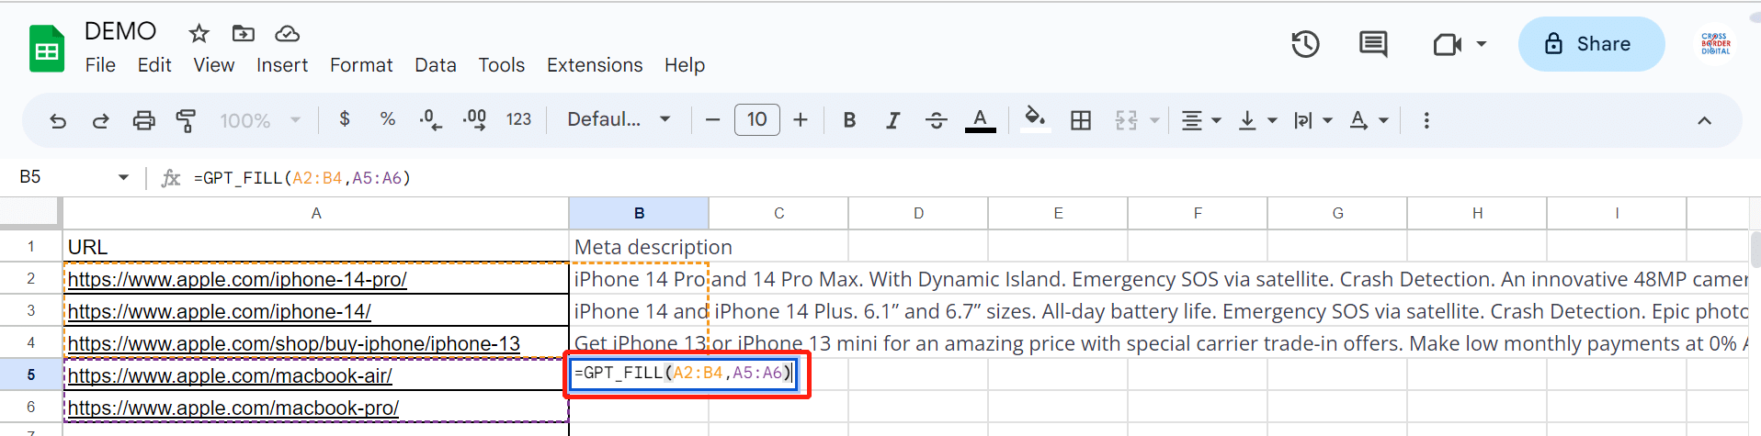
Task: Expand the horizontal align dropdown
Action: [x=1200, y=120]
